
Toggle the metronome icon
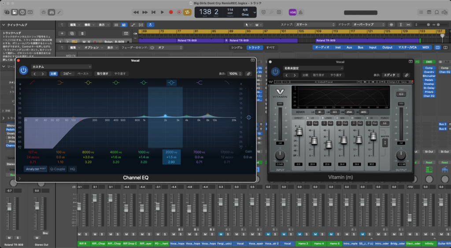(300, 12)
